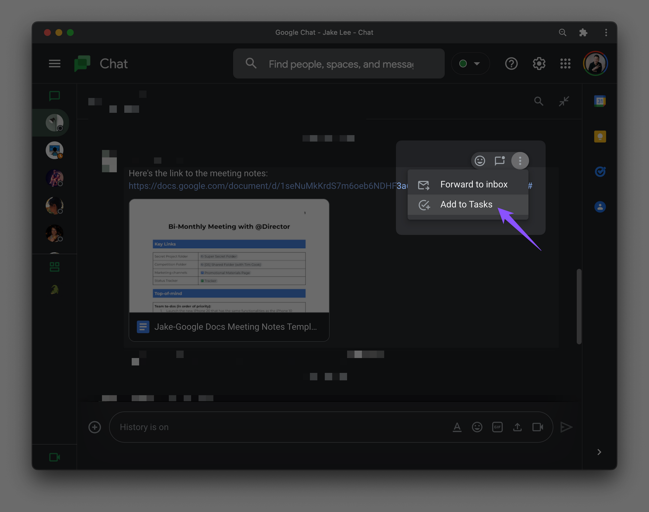This screenshot has width=649, height=512.
Task: Open the message three-dot more actions button
Action: pos(520,161)
